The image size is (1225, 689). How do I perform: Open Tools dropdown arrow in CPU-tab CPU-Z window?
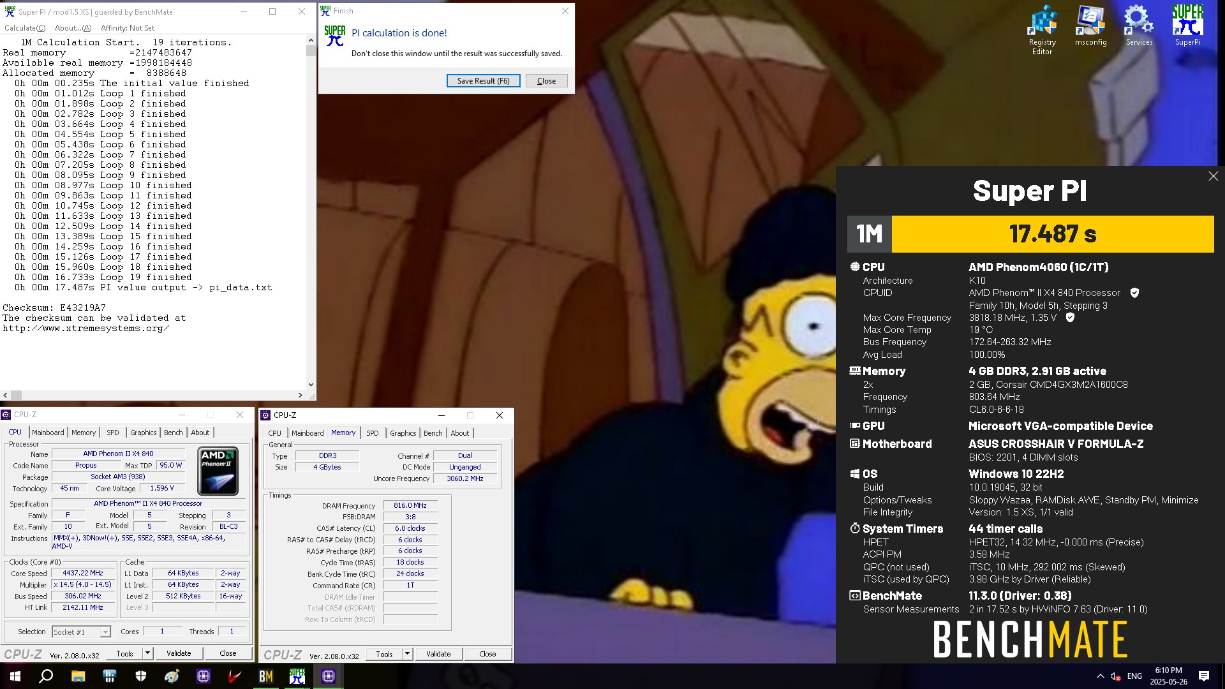click(x=147, y=653)
